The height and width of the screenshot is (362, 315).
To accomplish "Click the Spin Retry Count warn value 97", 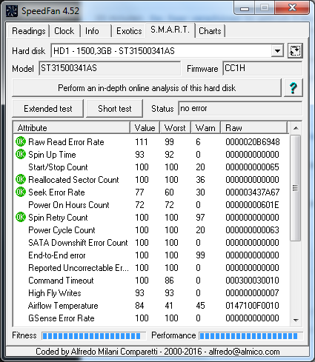I will [x=200, y=218].
